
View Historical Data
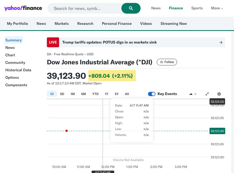click(18, 70)
